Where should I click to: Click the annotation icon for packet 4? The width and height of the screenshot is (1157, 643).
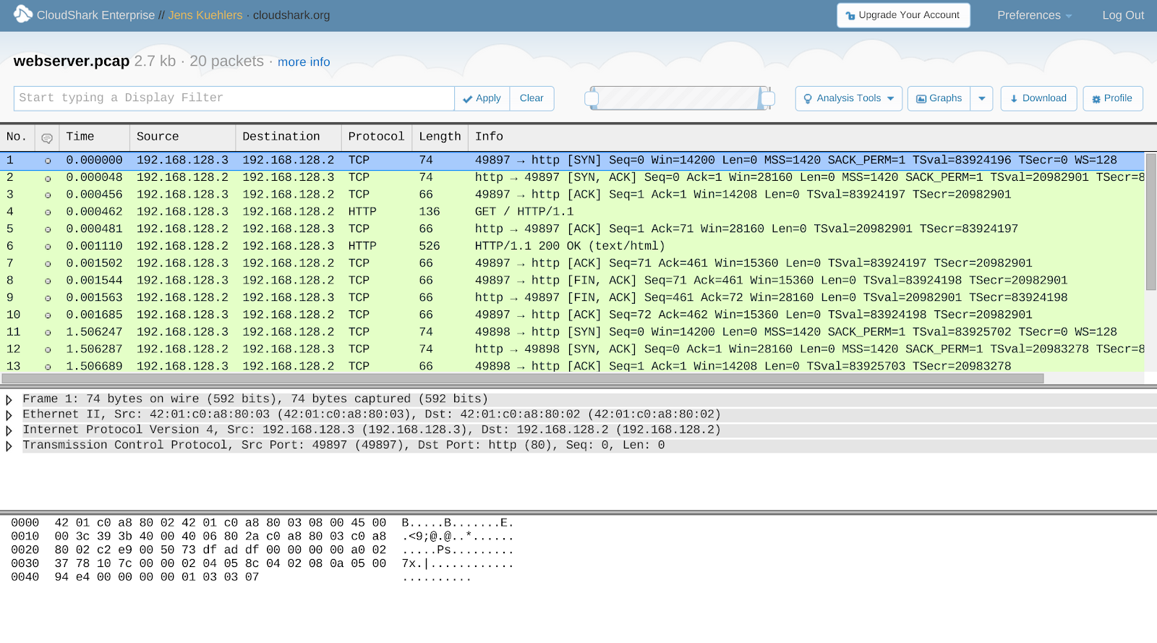tap(48, 213)
